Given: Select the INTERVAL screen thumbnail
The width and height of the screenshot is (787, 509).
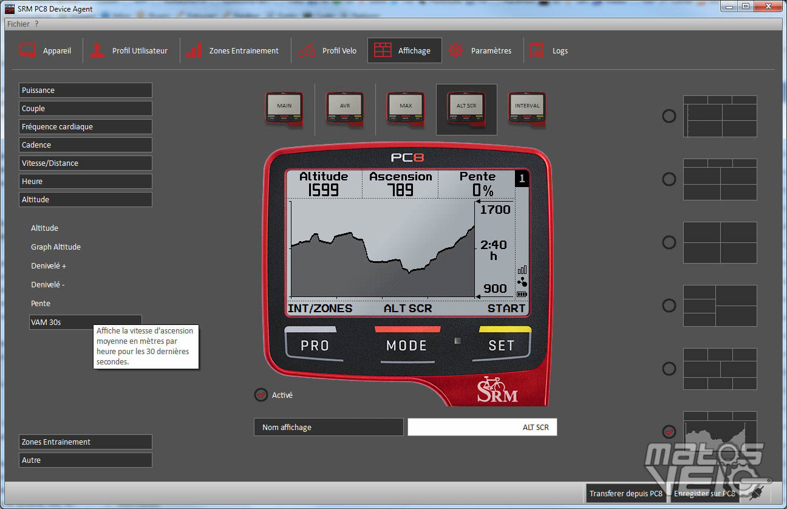Looking at the screenshot, I should point(527,109).
